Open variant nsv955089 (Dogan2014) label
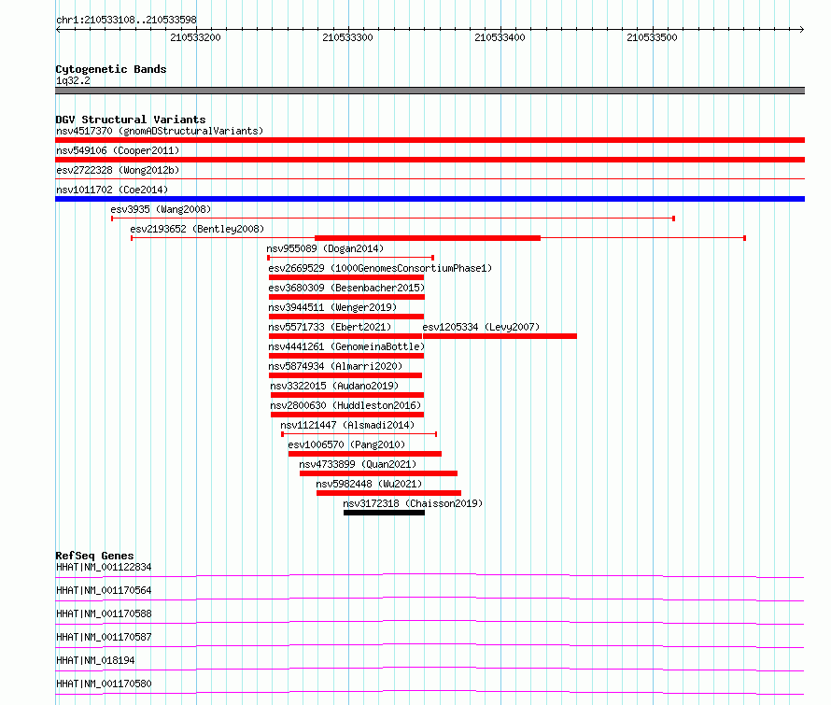Image resolution: width=831 pixels, height=705 pixels. (x=325, y=248)
